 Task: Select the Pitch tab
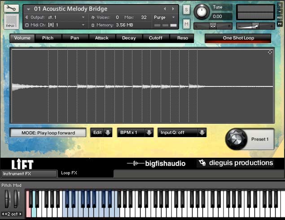tap(48, 38)
